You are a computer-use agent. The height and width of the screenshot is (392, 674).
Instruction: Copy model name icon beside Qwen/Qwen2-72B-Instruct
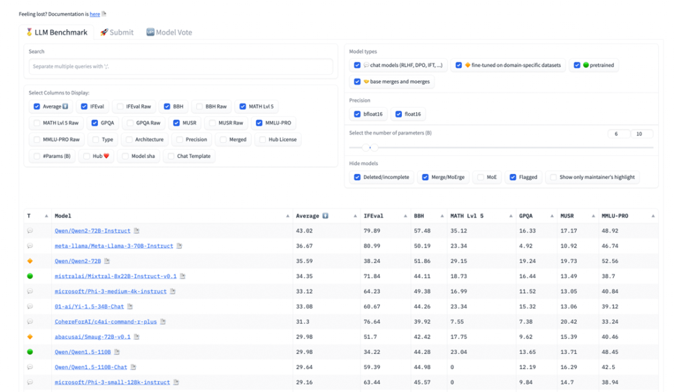coord(136,231)
